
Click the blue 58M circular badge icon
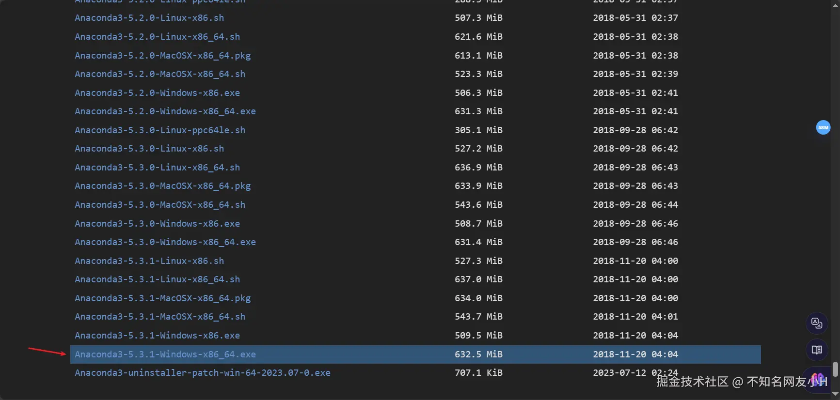point(823,127)
